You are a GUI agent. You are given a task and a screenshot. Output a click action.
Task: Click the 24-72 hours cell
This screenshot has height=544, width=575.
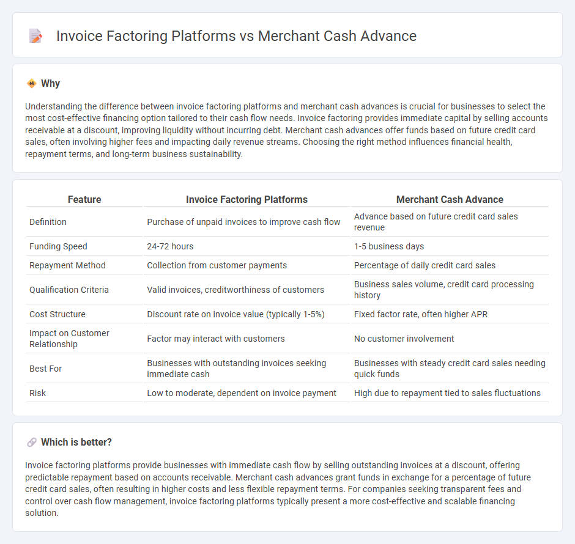[247, 246]
